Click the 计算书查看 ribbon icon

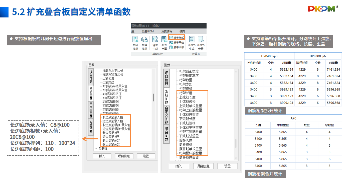pyautogui.click(x=201, y=43)
